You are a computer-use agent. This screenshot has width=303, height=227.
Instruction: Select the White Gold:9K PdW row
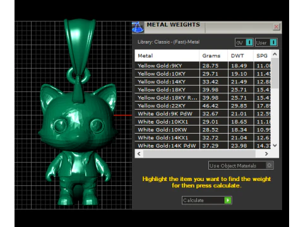(x=203, y=113)
